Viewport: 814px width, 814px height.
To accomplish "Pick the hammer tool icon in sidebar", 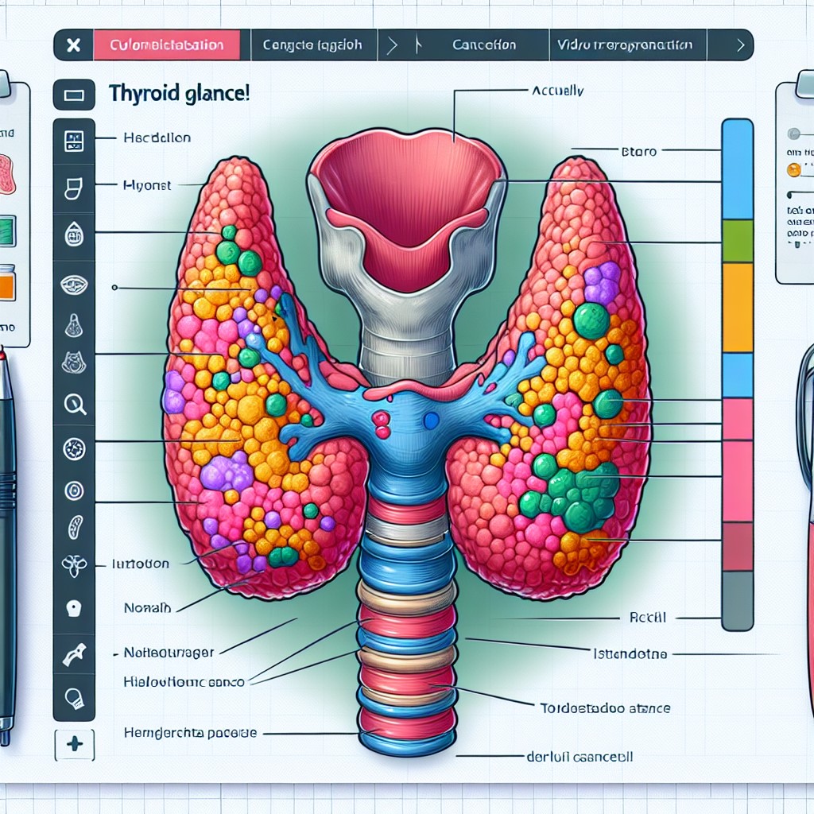I will 74,655.
